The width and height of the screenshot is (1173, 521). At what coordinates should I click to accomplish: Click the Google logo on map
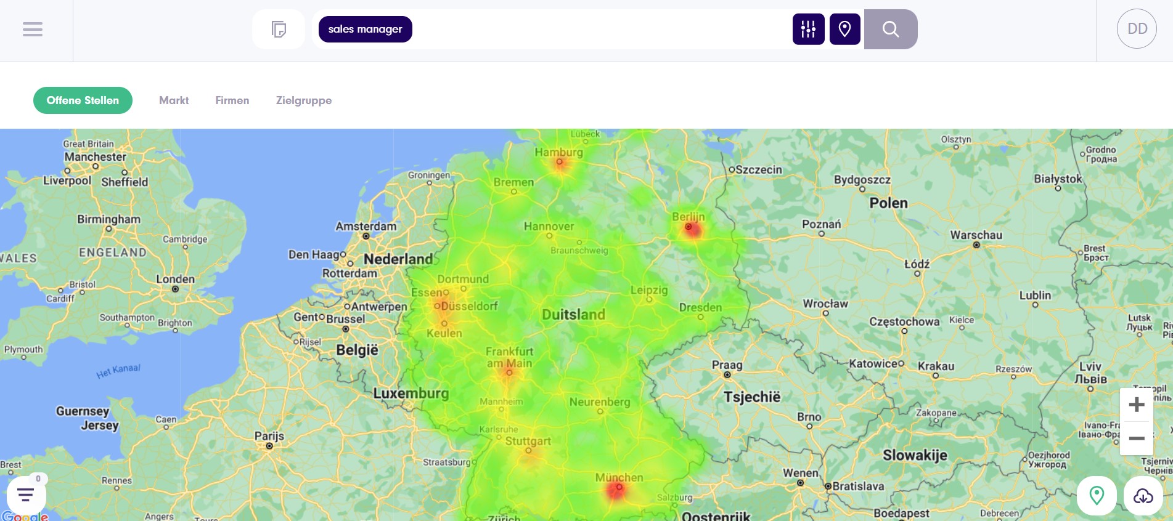point(25,516)
